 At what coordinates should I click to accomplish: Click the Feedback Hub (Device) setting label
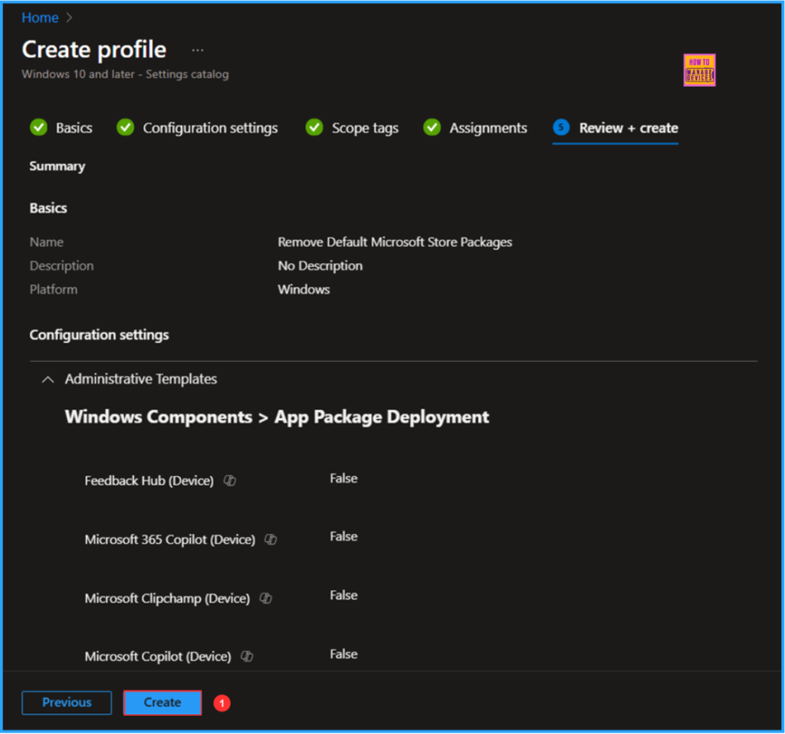tap(149, 481)
